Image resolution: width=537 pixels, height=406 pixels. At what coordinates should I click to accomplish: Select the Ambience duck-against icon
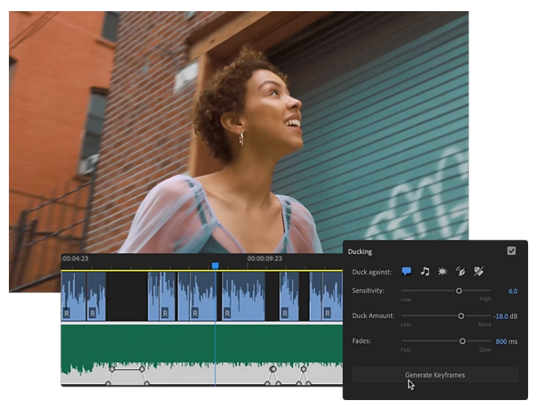tap(461, 272)
